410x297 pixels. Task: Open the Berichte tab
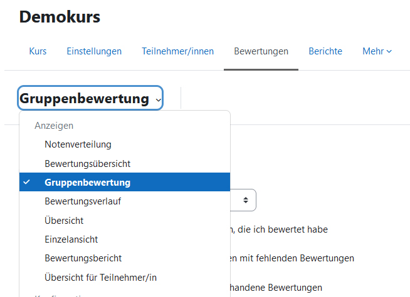(x=325, y=51)
